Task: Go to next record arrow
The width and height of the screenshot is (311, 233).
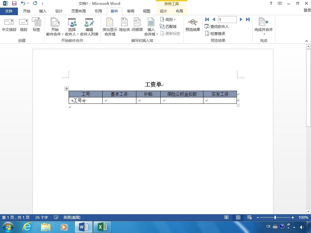Action: [x=241, y=19]
